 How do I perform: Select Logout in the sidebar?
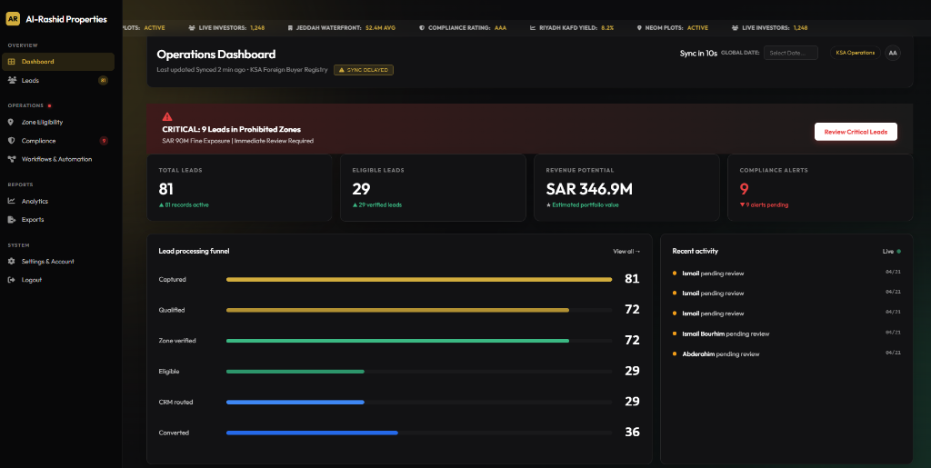58,280
